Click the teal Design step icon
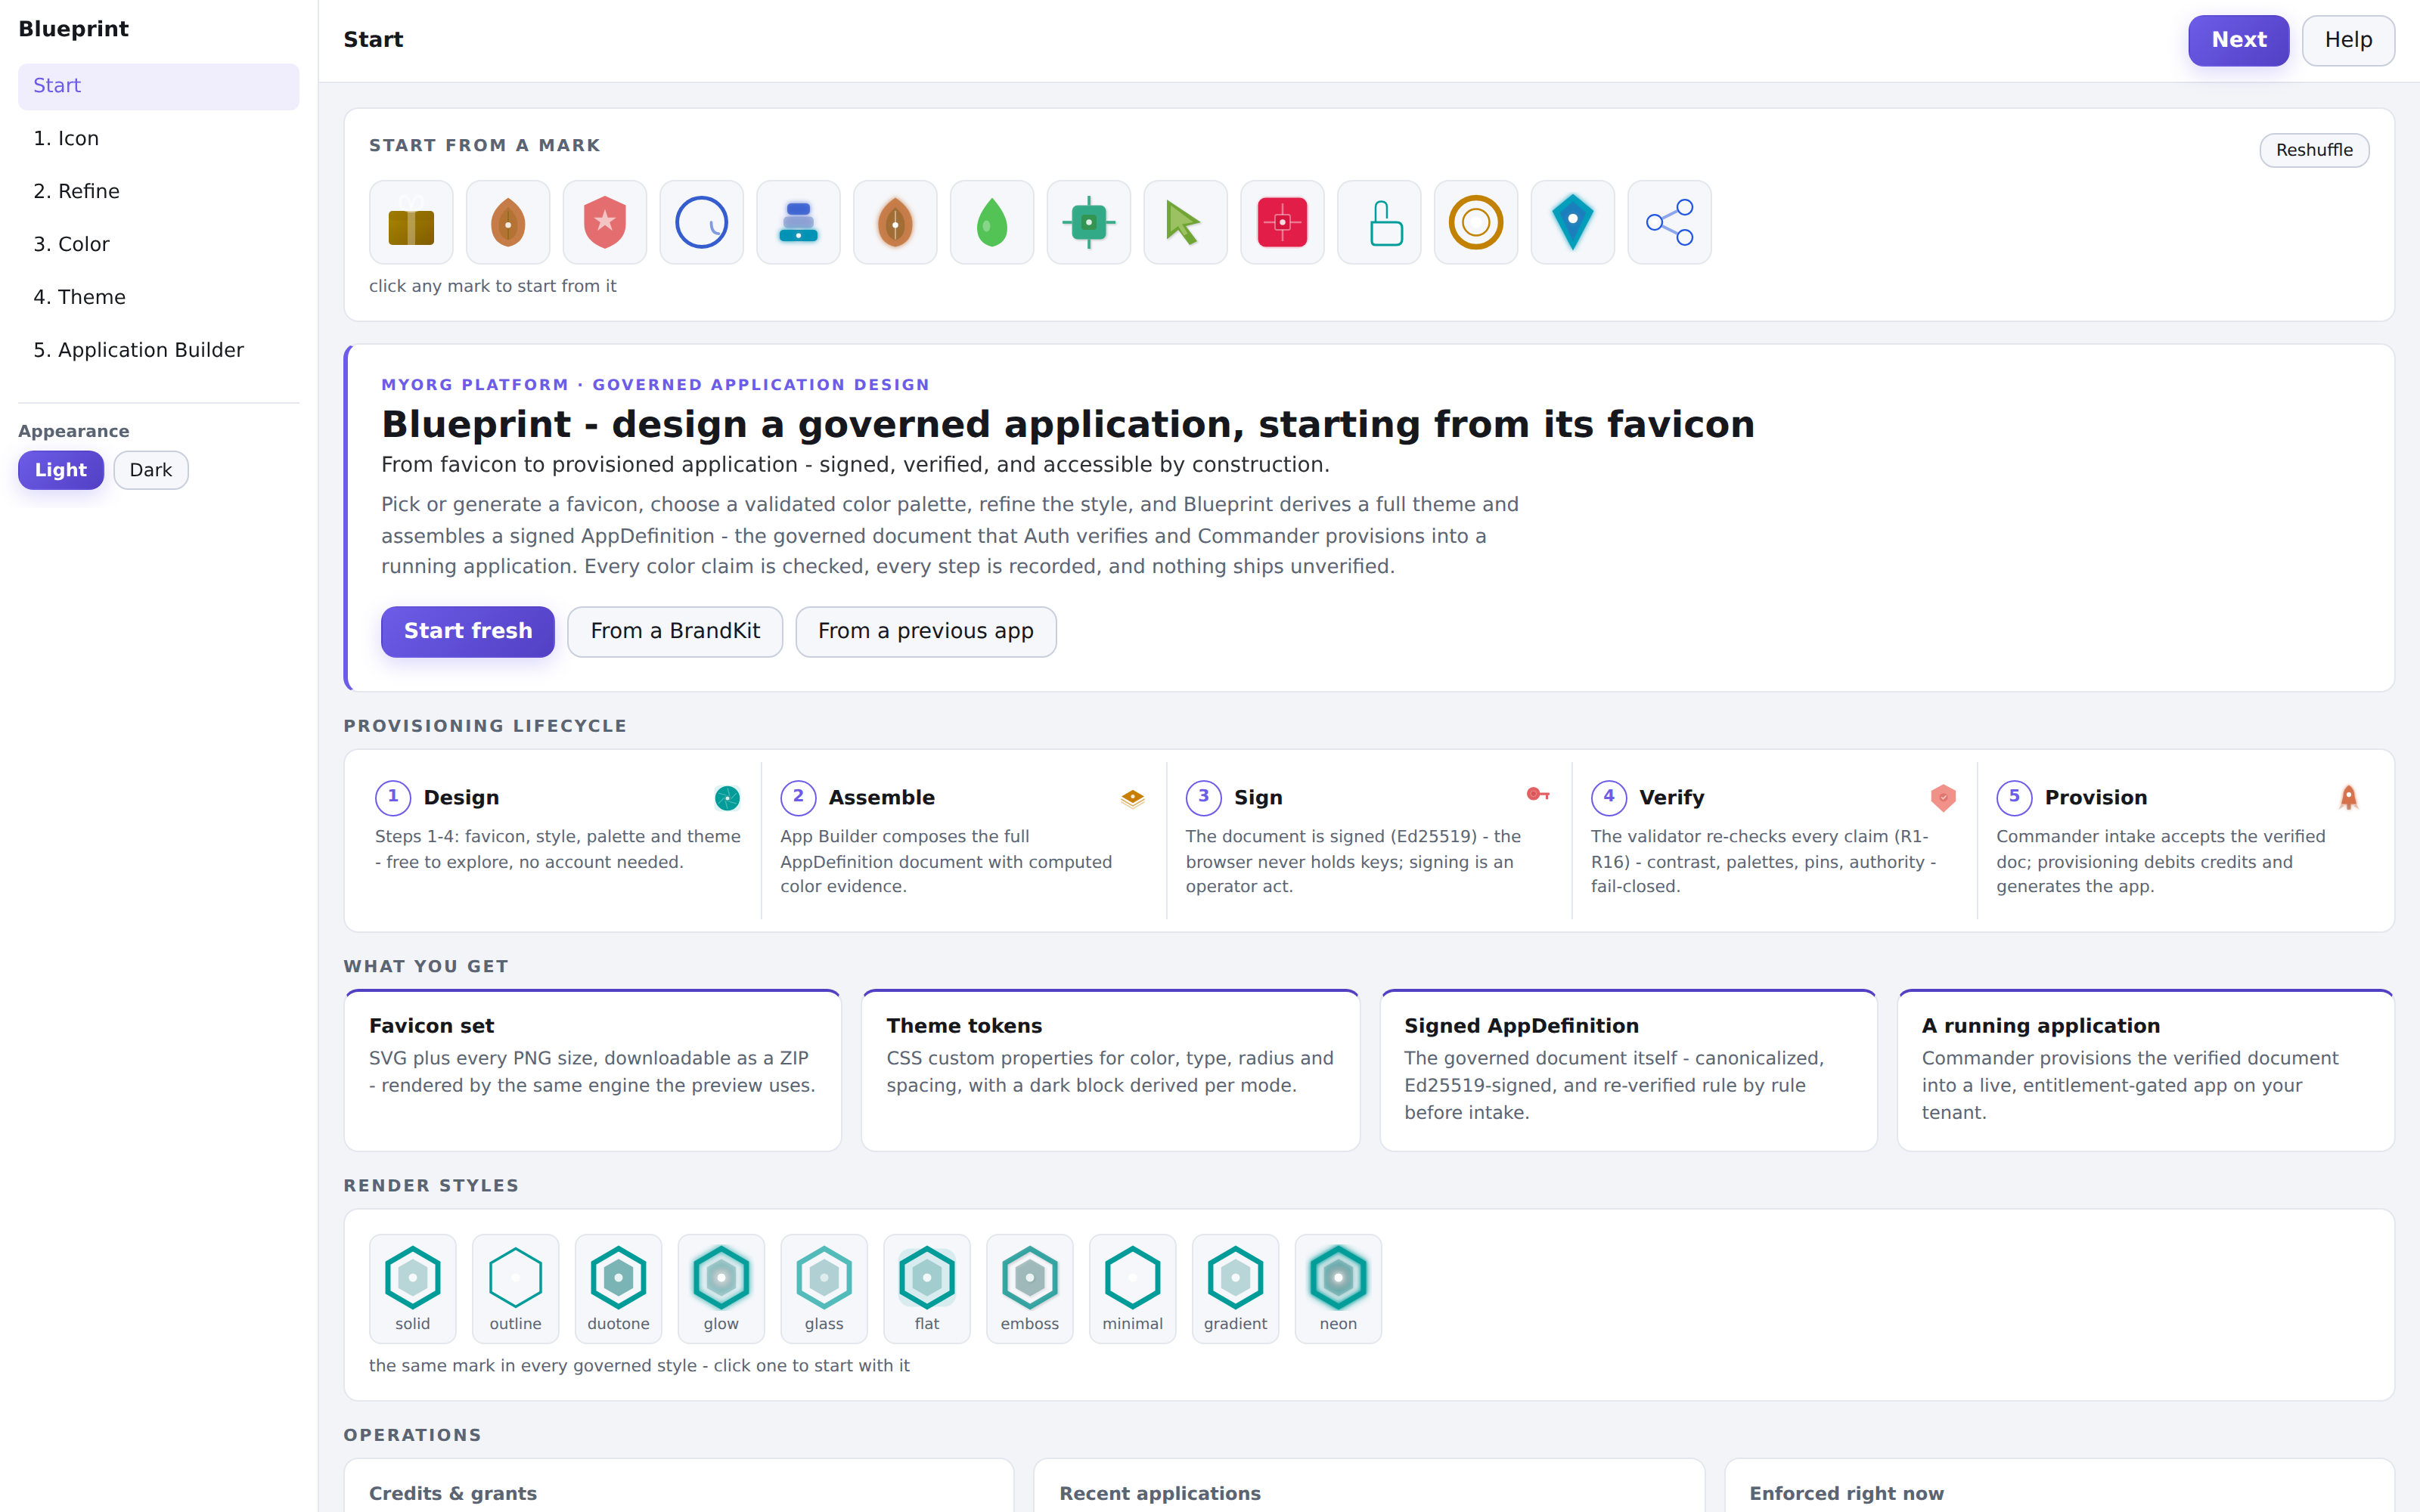The width and height of the screenshot is (2420, 1512). pyautogui.click(x=727, y=797)
